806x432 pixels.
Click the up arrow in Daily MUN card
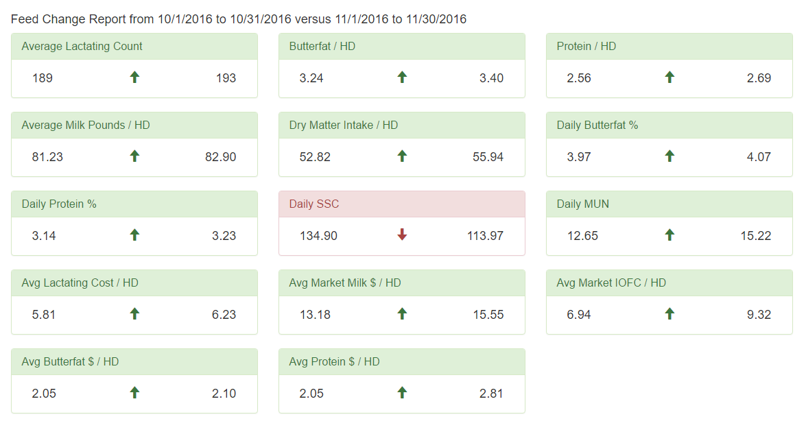669,235
